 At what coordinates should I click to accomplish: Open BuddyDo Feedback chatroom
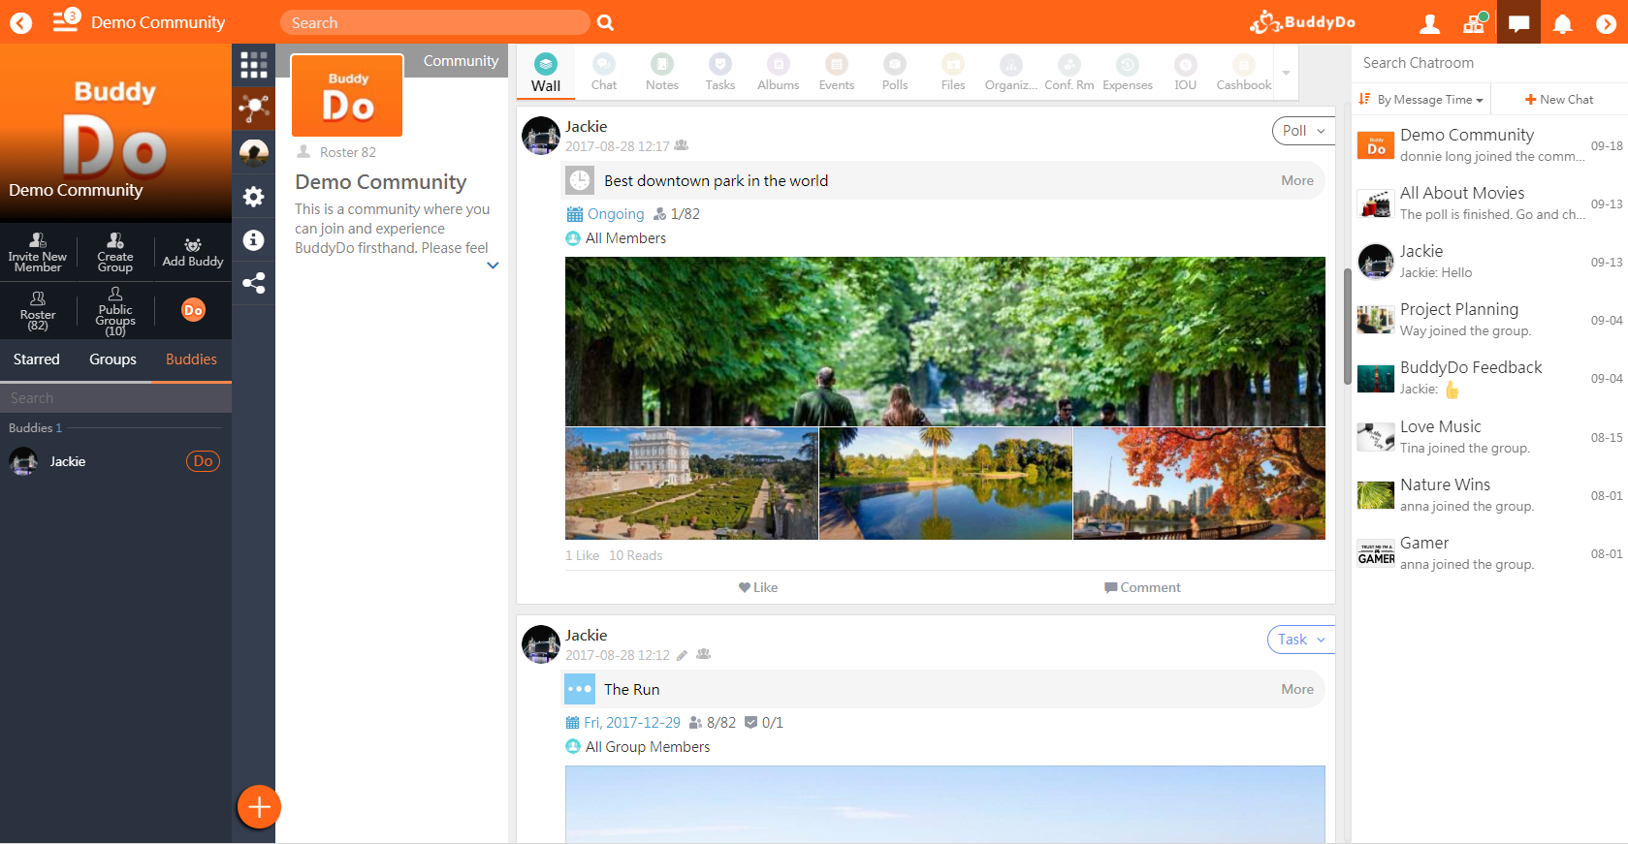(x=1489, y=378)
